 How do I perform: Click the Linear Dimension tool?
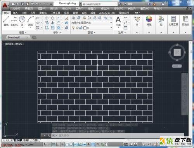tap(125, 18)
